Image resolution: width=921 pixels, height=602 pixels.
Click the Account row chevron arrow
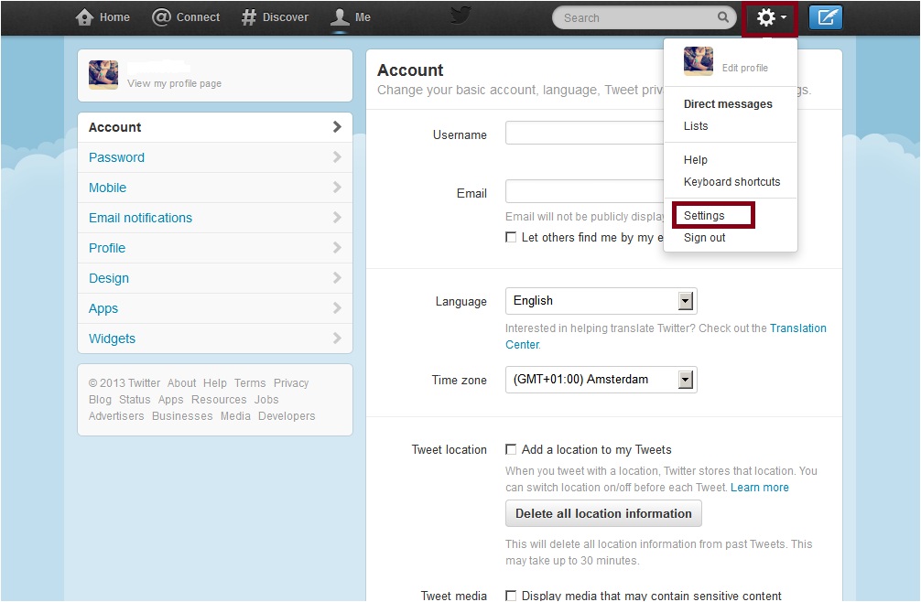click(x=337, y=127)
